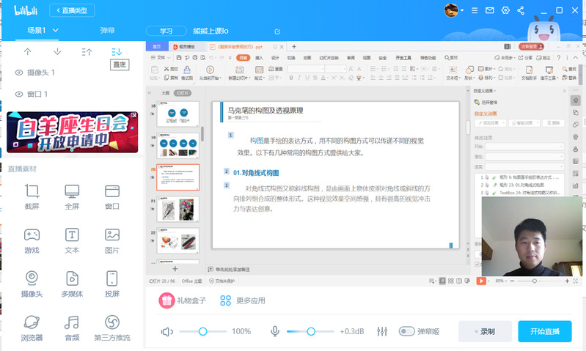Mute the speaker volume icon
The image size is (586, 351).
pyautogui.click(x=167, y=331)
